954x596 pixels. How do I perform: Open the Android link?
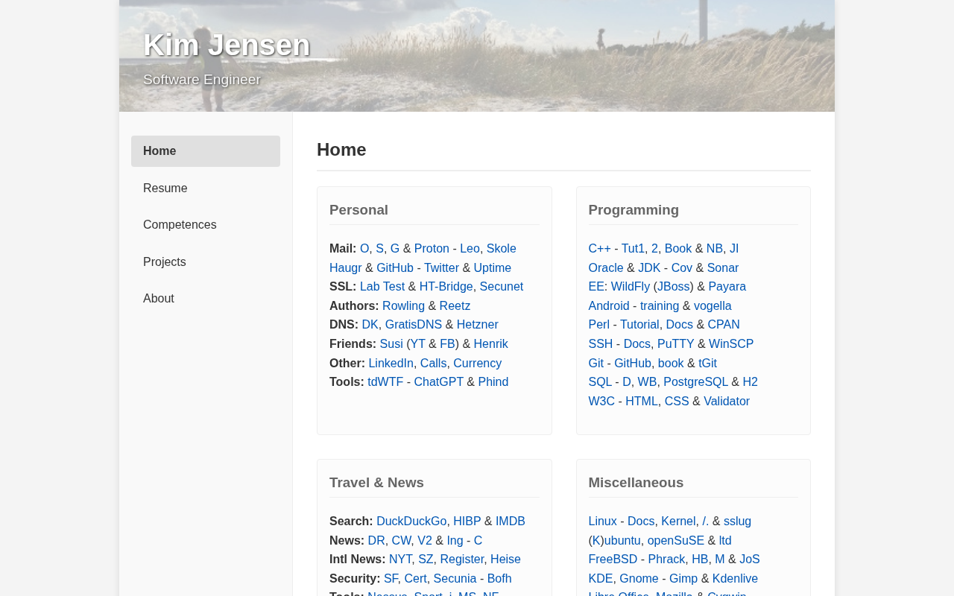coord(609,306)
